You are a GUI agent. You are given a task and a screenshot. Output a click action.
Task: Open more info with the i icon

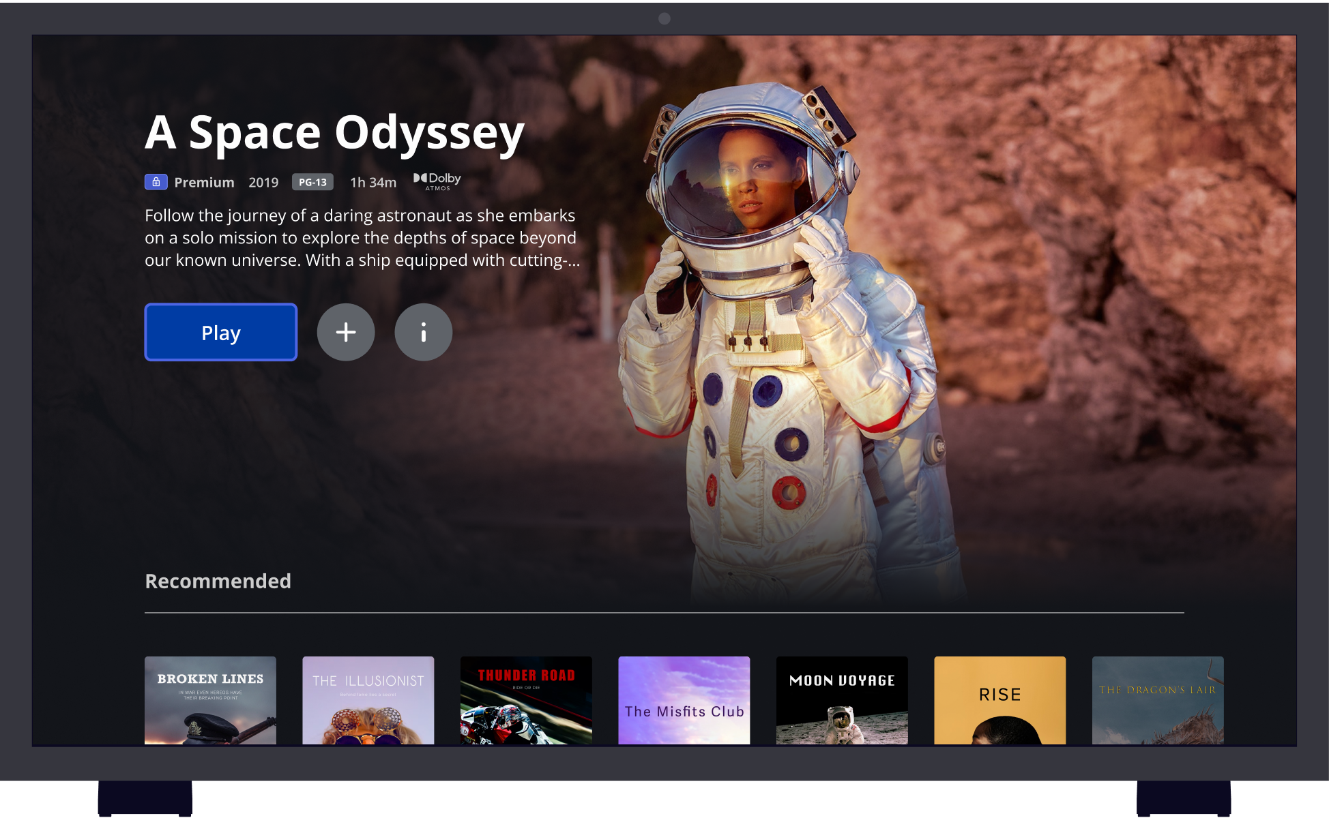coord(424,332)
